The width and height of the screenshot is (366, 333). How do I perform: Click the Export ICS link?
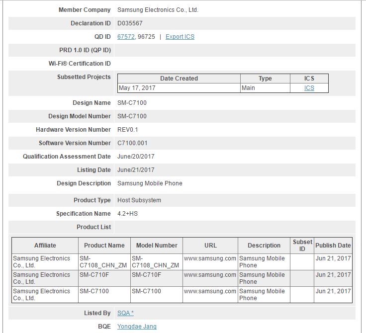click(x=180, y=37)
